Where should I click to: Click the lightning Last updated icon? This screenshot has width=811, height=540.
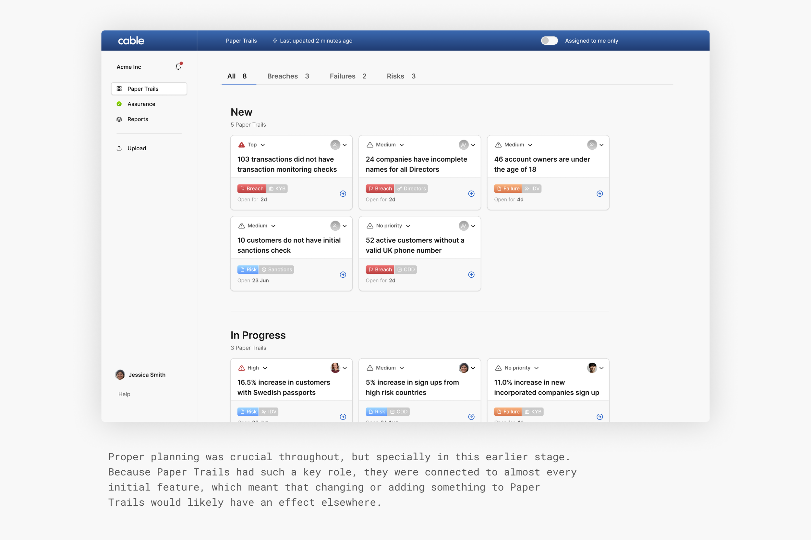pyautogui.click(x=275, y=40)
